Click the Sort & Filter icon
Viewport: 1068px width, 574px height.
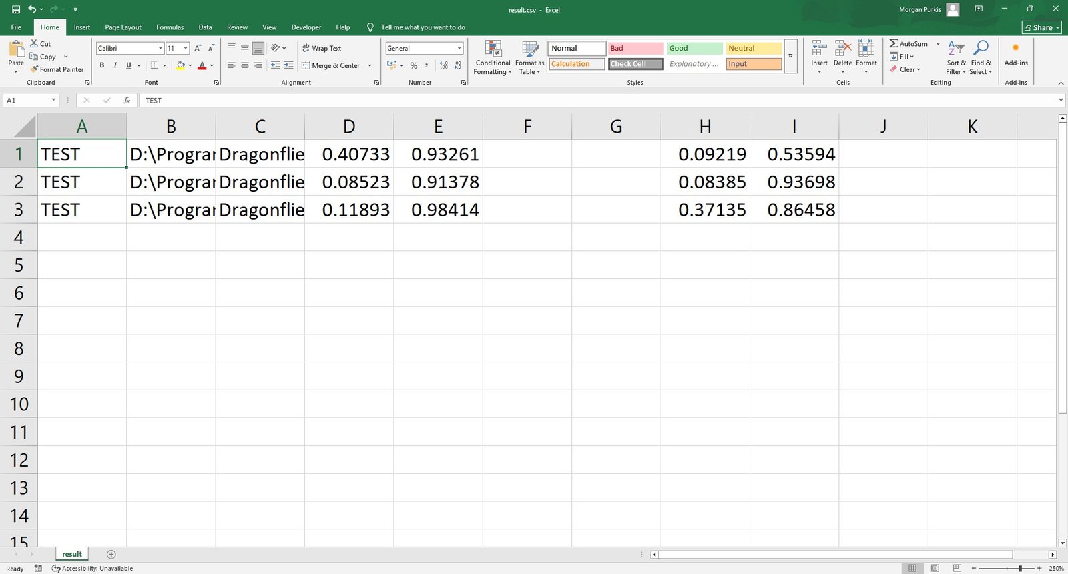956,49
